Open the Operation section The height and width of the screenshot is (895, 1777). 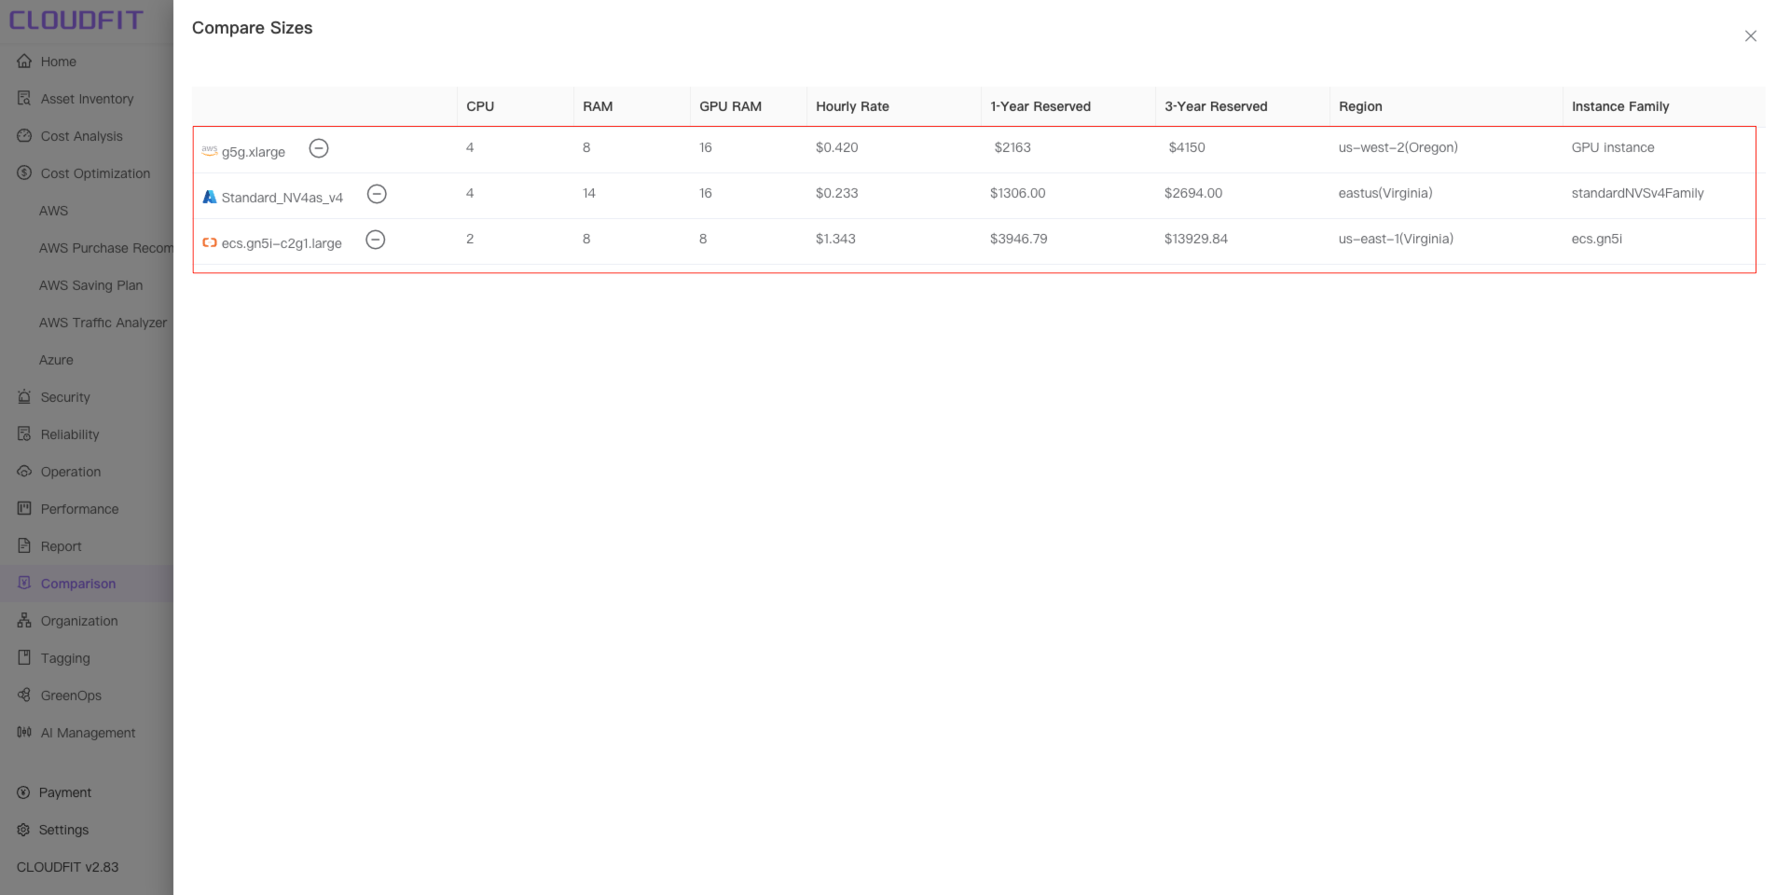coord(71,472)
